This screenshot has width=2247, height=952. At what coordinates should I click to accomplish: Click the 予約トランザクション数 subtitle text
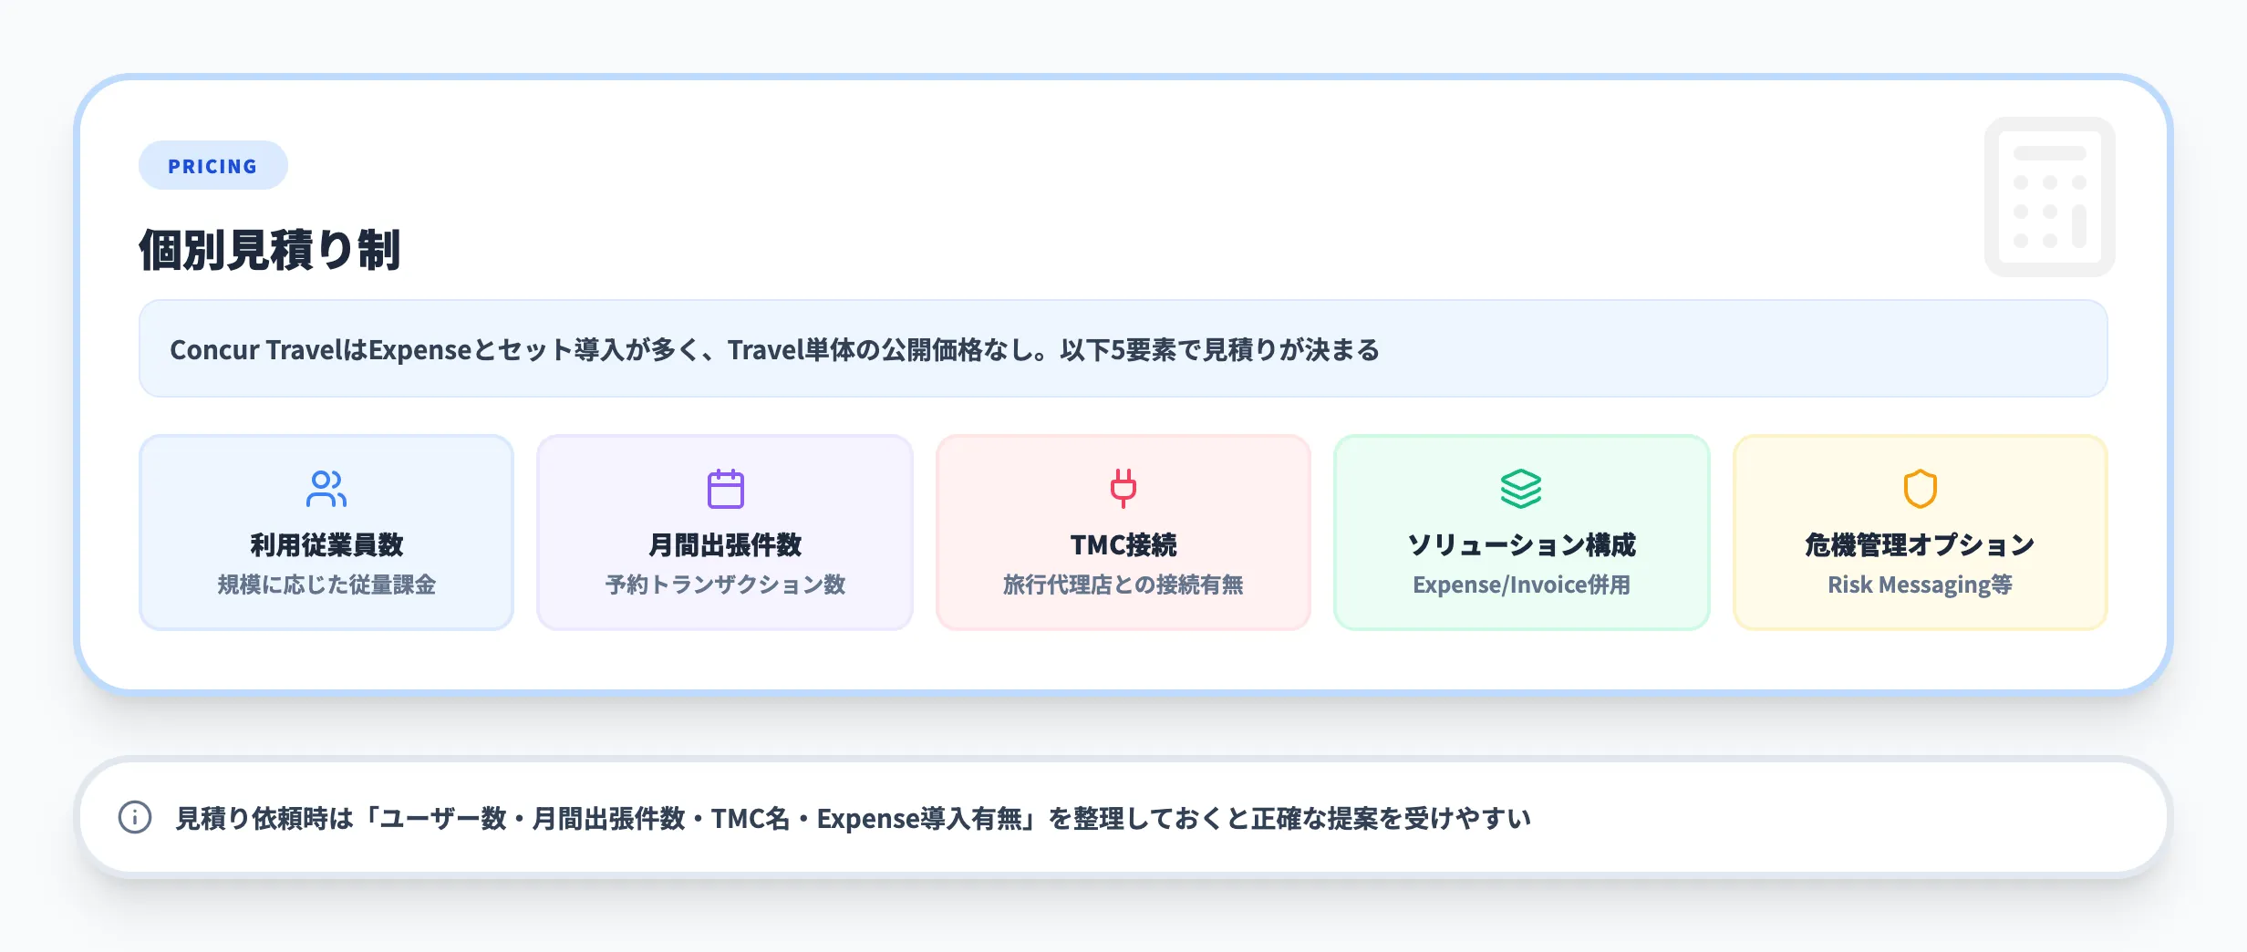point(725,586)
